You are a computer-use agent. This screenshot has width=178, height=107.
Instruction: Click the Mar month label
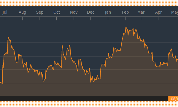pyautogui.click(x=141, y=12)
